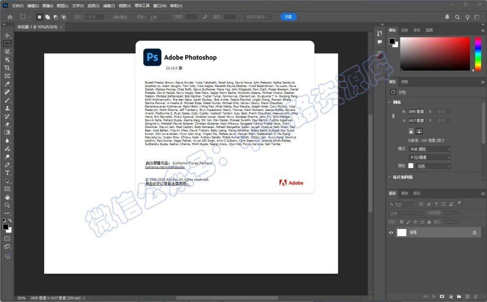Open the 图像(I) menu

coord(48,6)
